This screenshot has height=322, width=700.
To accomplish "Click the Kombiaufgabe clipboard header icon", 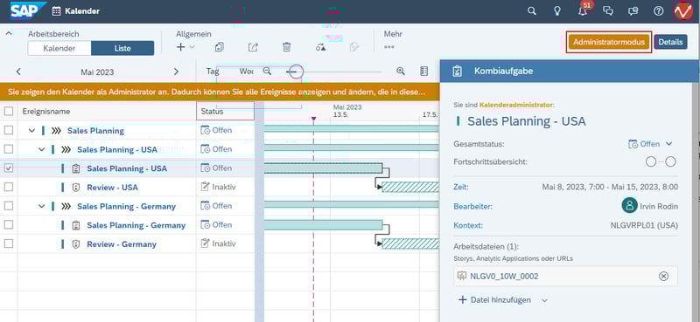I will (457, 72).
